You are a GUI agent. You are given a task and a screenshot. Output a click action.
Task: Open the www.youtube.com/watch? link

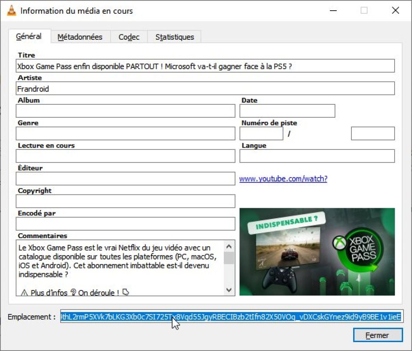(x=283, y=179)
